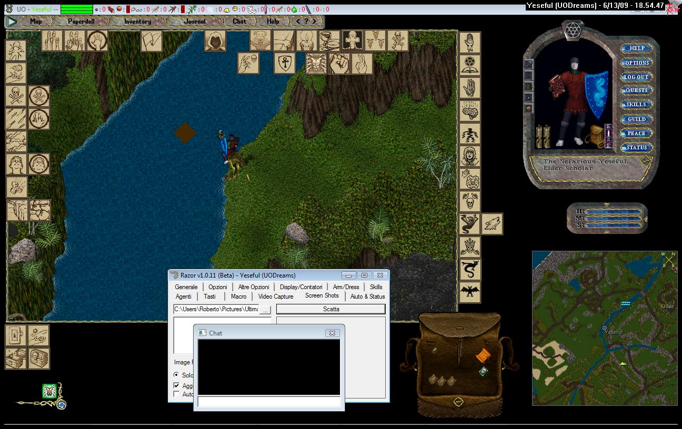Open SKILLS from the paperdoll

636,105
